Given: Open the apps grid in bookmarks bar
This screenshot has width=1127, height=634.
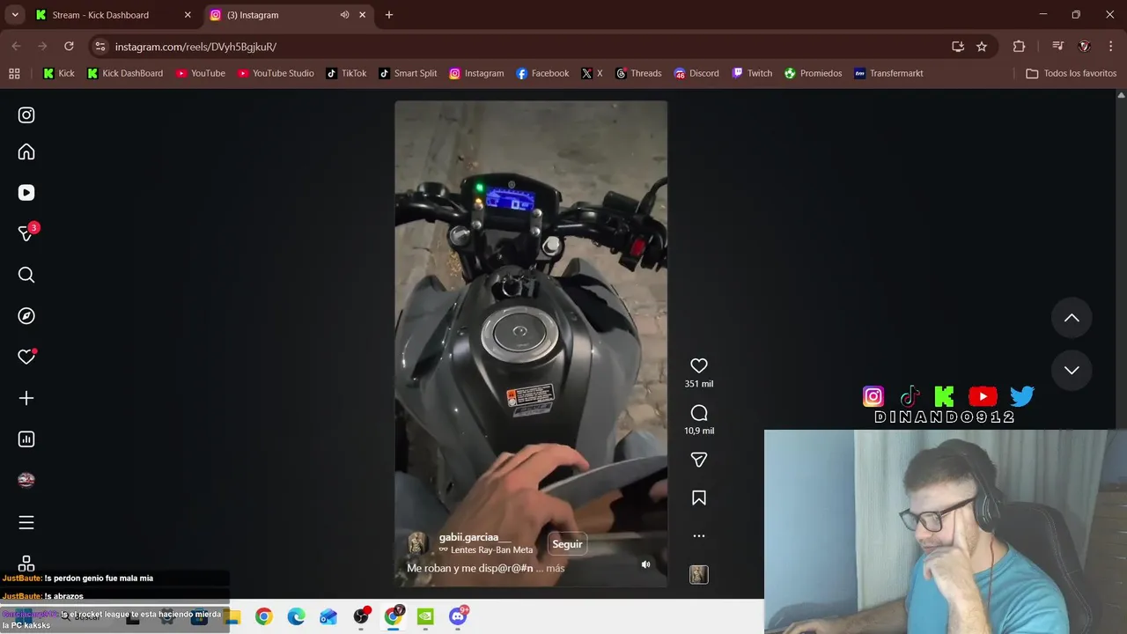Looking at the screenshot, I should (14, 74).
